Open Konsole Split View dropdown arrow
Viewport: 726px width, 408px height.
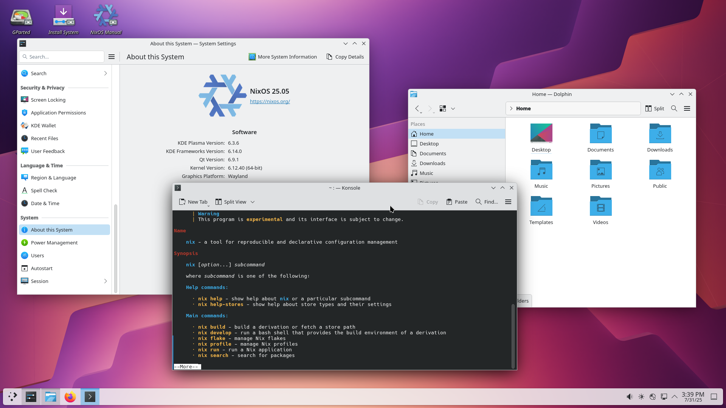253,202
